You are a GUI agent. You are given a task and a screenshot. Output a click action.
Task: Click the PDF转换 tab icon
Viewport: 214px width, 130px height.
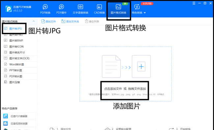(x=45, y=7)
